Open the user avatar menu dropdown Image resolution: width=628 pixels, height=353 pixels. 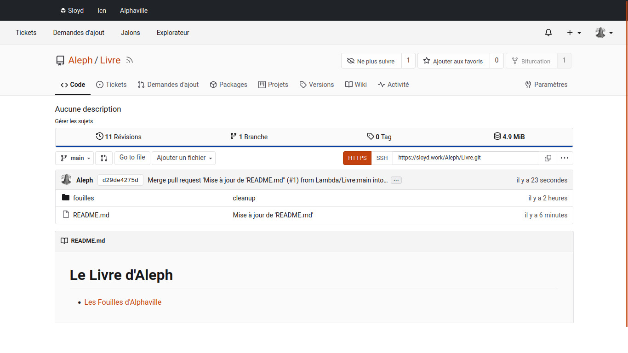pyautogui.click(x=604, y=33)
